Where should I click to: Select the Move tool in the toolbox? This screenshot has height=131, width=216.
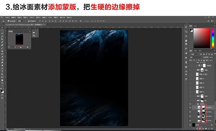coord(2,27)
